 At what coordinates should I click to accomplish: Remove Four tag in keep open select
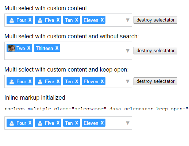[x=30, y=81]
